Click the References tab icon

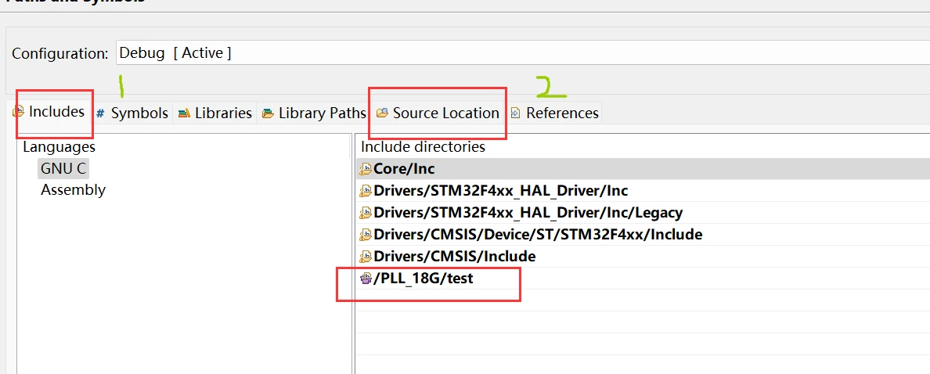coord(515,113)
